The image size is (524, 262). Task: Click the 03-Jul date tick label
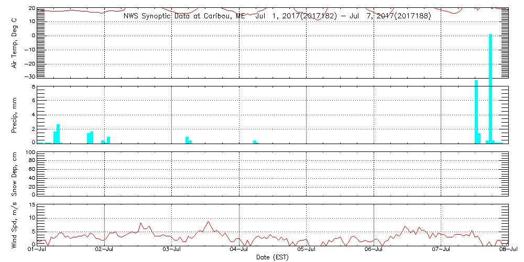click(x=172, y=250)
